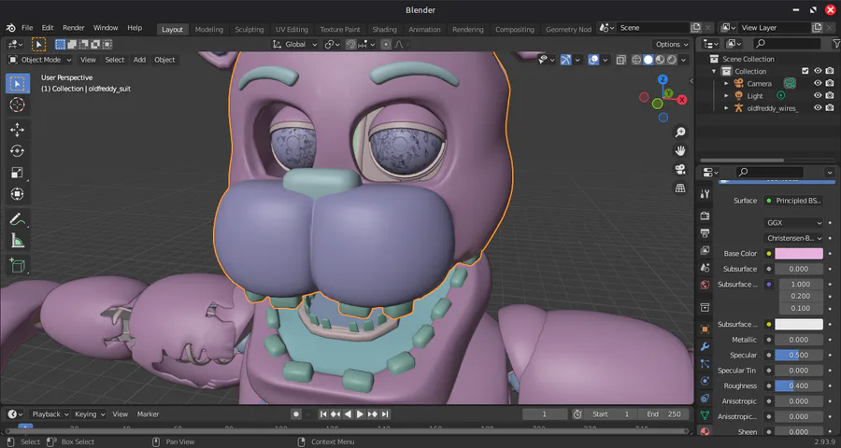Open the Render properties tab
The image size is (841, 448).
coord(705,216)
